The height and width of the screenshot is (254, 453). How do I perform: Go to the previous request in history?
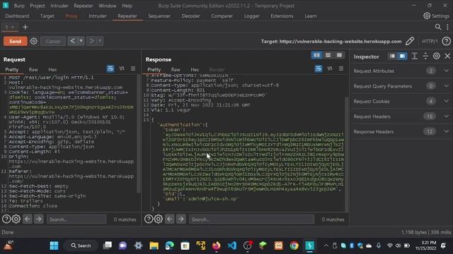[72, 41]
